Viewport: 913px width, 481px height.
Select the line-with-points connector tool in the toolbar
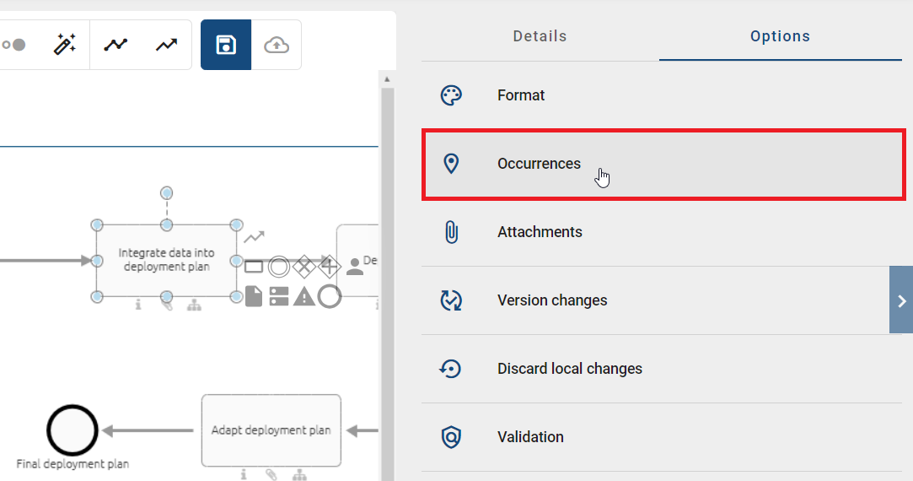(115, 45)
